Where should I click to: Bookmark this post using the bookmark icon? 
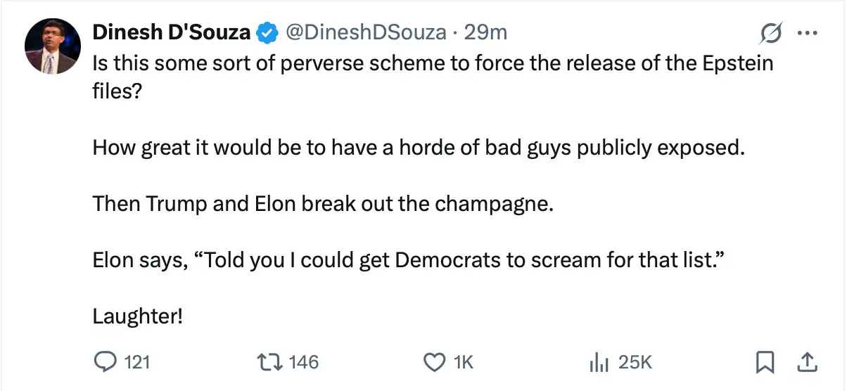pos(765,362)
